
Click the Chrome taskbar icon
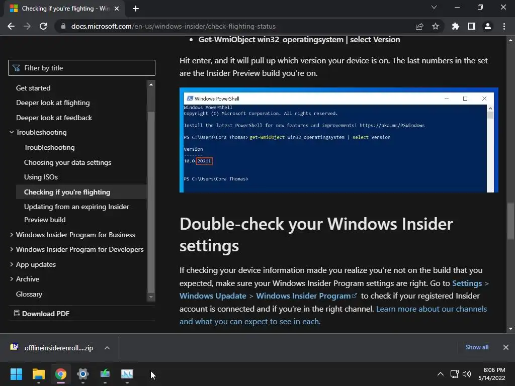pyautogui.click(x=61, y=374)
